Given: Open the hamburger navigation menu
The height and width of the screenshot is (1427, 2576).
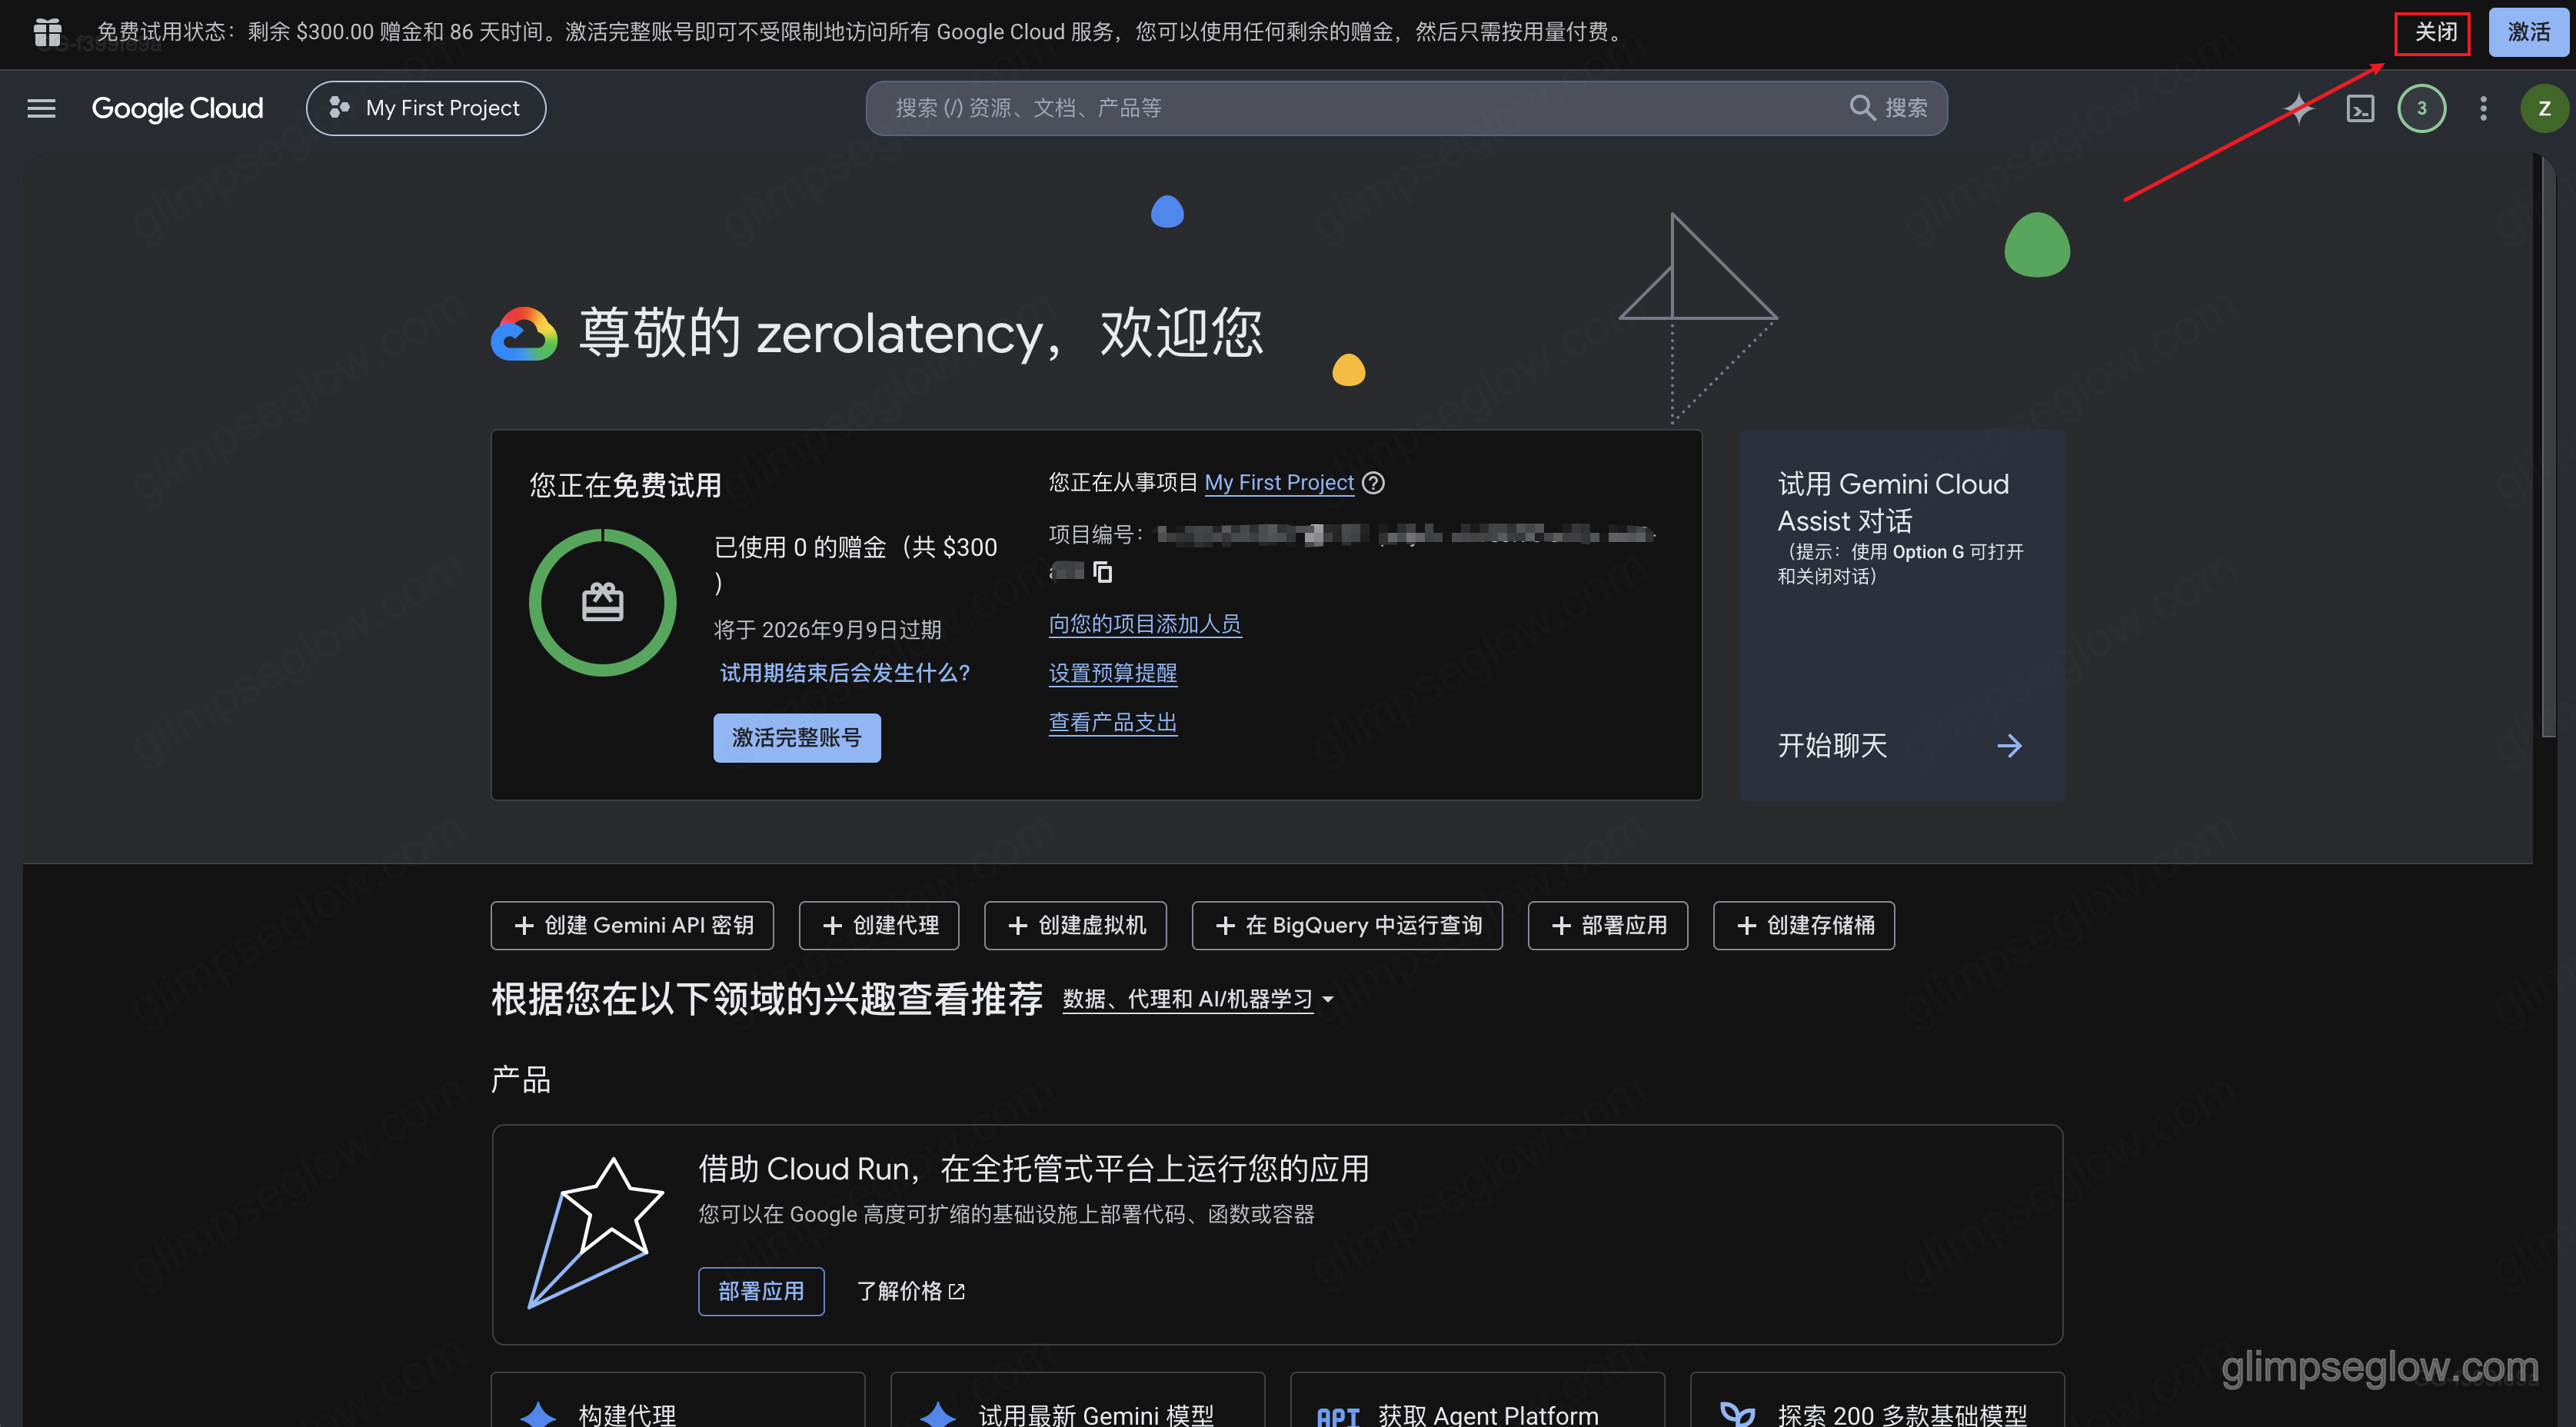Looking at the screenshot, I should pyautogui.click(x=41, y=108).
